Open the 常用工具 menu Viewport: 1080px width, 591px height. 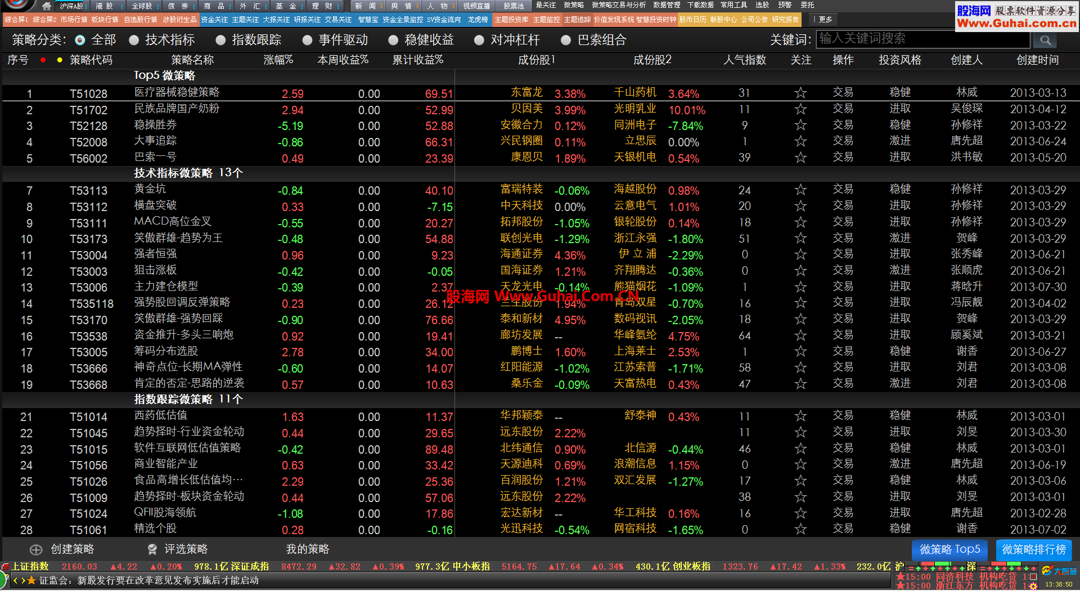click(x=734, y=5)
